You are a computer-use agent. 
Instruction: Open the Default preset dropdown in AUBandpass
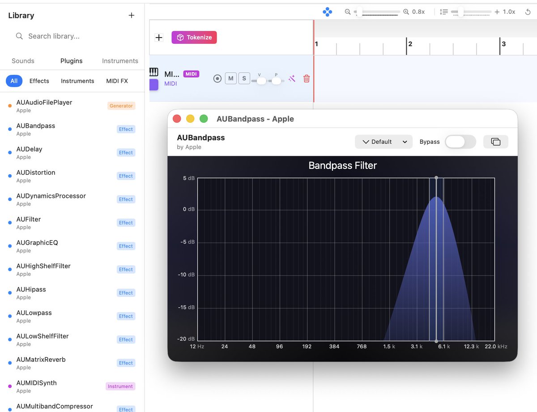coord(384,141)
